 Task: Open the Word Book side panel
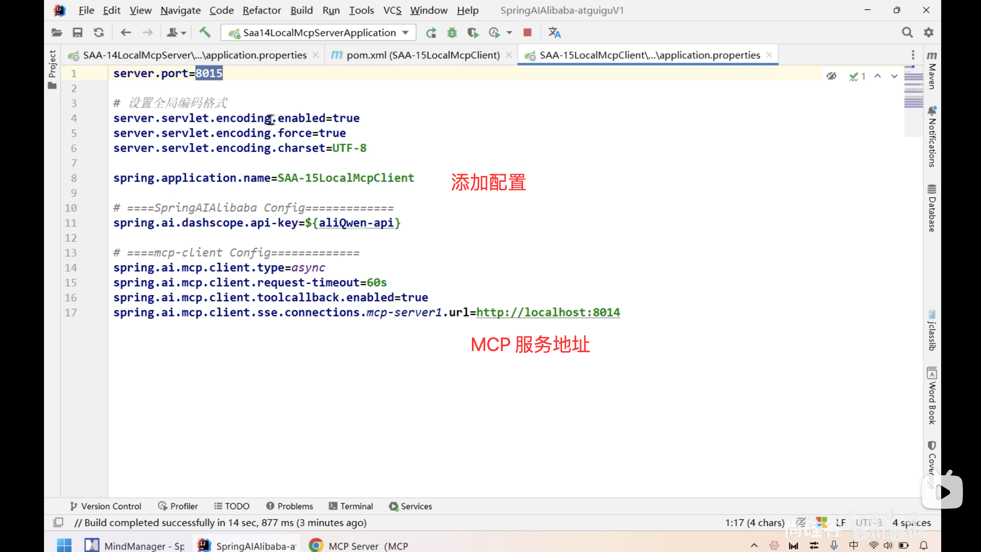(932, 396)
